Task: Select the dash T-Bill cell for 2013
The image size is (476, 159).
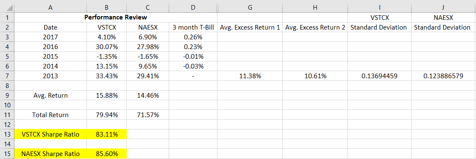Action: (193, 76)
